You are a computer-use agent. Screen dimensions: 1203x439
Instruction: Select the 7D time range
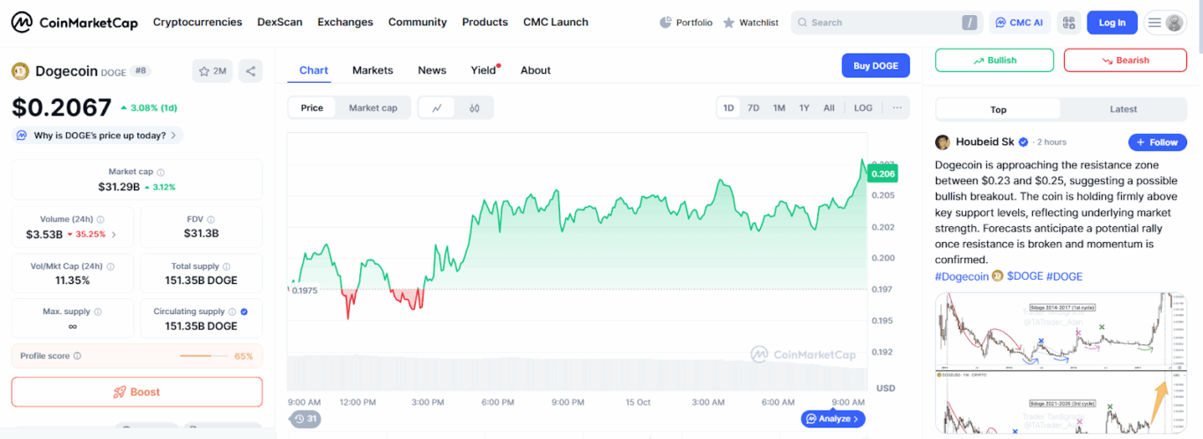753,108
